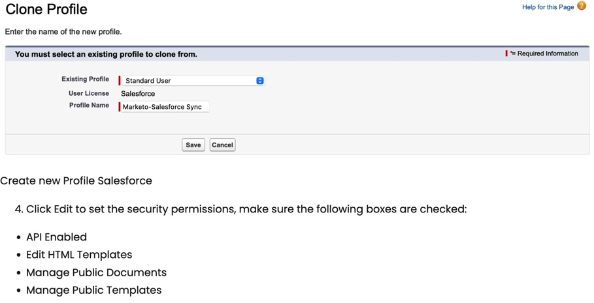Click the 'You must select an existing profile' header
This screenshot has height=303, width=594.
[106, 54]
